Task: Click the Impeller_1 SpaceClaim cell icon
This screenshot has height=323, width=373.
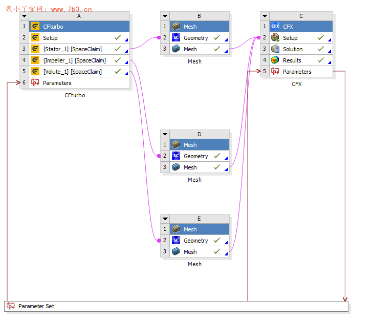Action: click(35, 60)
